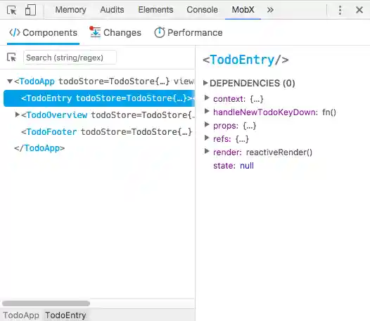Switch to the Memory tab
Viewport: 370px width, 321px height.
tap(70, 10)
